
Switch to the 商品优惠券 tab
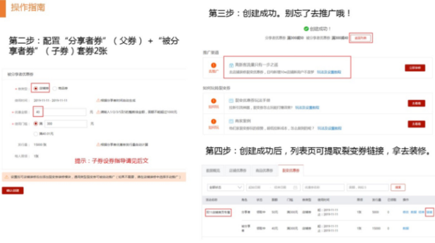tap(264, 171)
